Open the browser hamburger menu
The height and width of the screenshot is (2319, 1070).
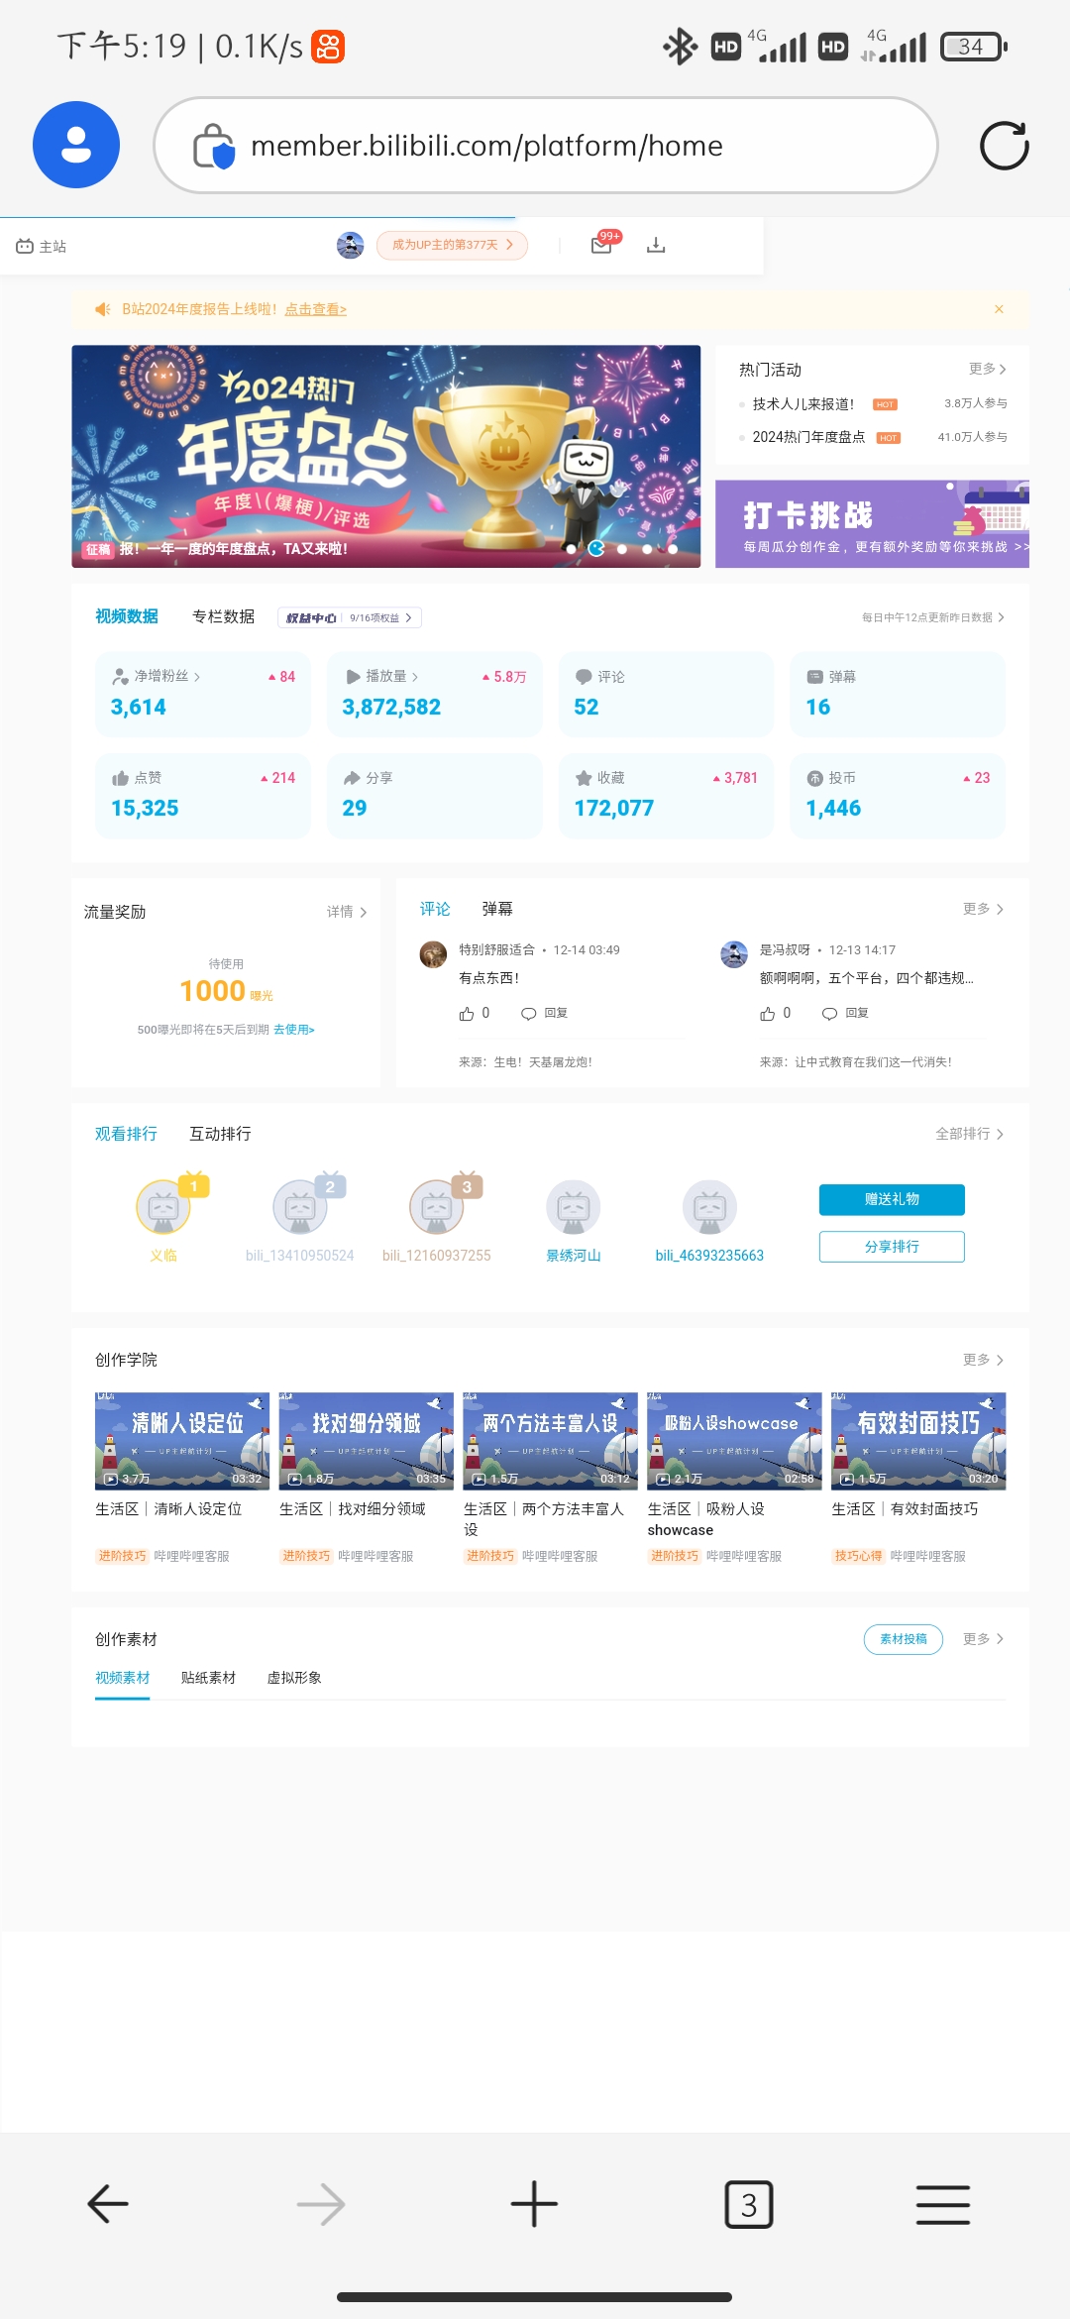click(942, 2204)
